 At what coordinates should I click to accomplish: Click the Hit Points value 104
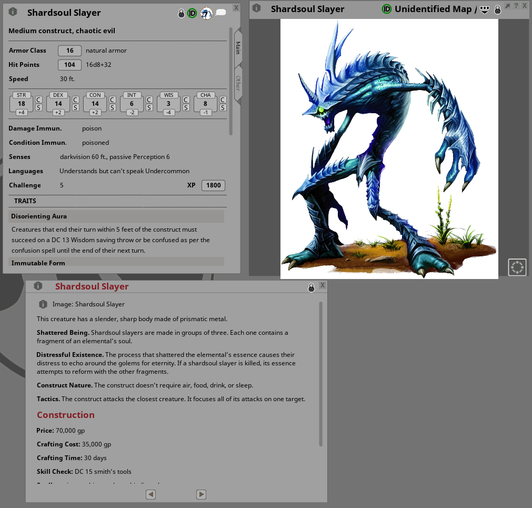pos(69,65)
